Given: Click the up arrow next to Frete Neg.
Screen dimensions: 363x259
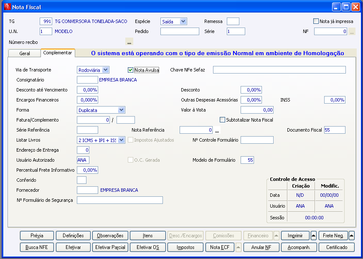Looking at the screenshot, I should click(x=351, y=236).
